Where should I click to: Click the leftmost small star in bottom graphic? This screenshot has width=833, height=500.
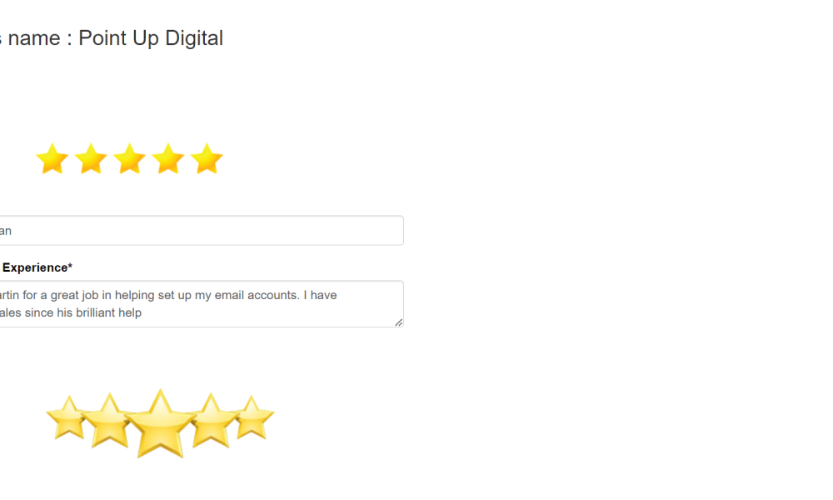click(67, 418)
